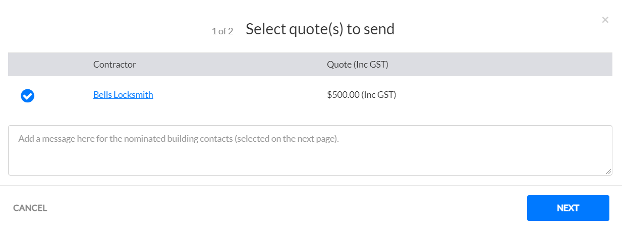Click the word Contractor in the header
The image size is (622, 228).
click(115, 65)
